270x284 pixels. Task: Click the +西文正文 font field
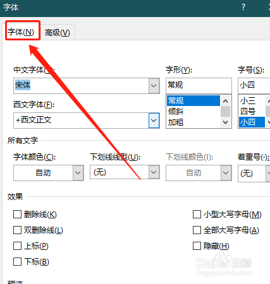pyautogui.click(x=81, y=121)
